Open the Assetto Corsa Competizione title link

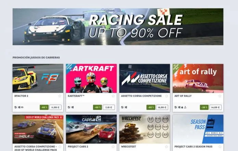(141, 96)
